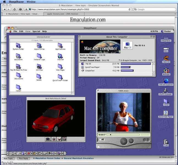Screen dimensions: 178x165
Task: Open the Finder application menu
Action: (166, 31)
